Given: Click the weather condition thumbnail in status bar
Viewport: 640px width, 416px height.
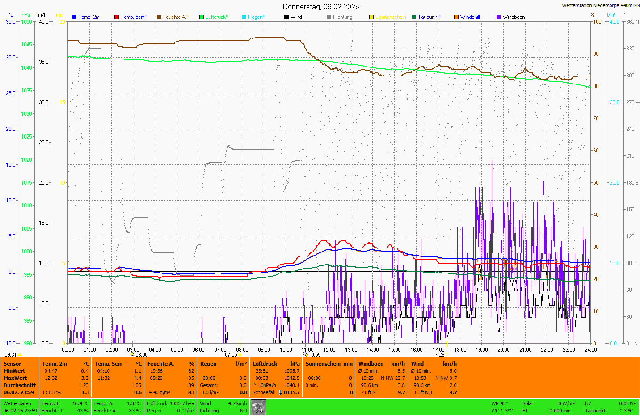Looking at the screenshot, I should 258,407.
